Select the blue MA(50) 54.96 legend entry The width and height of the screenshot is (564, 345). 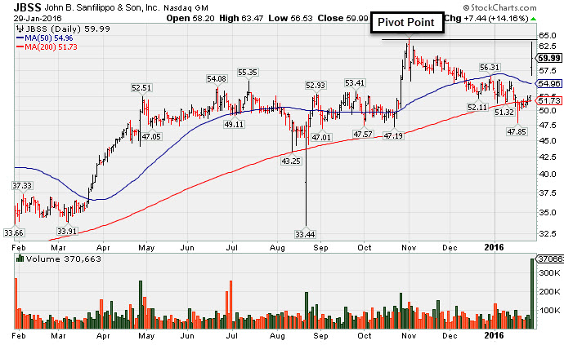[45, 38]
